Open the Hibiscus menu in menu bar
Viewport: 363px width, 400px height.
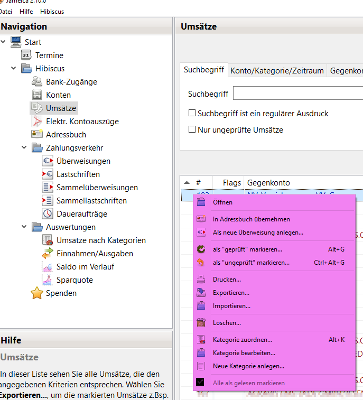tap(52, 11)
